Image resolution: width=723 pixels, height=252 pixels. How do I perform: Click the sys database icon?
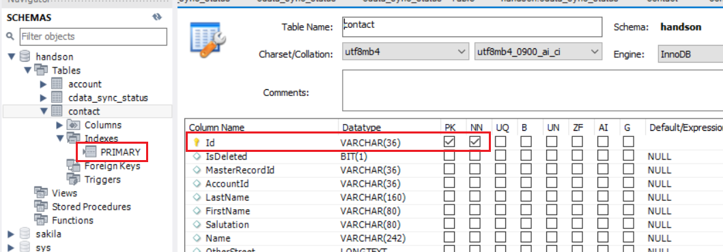pyautogui.click(x=25, y=247)
